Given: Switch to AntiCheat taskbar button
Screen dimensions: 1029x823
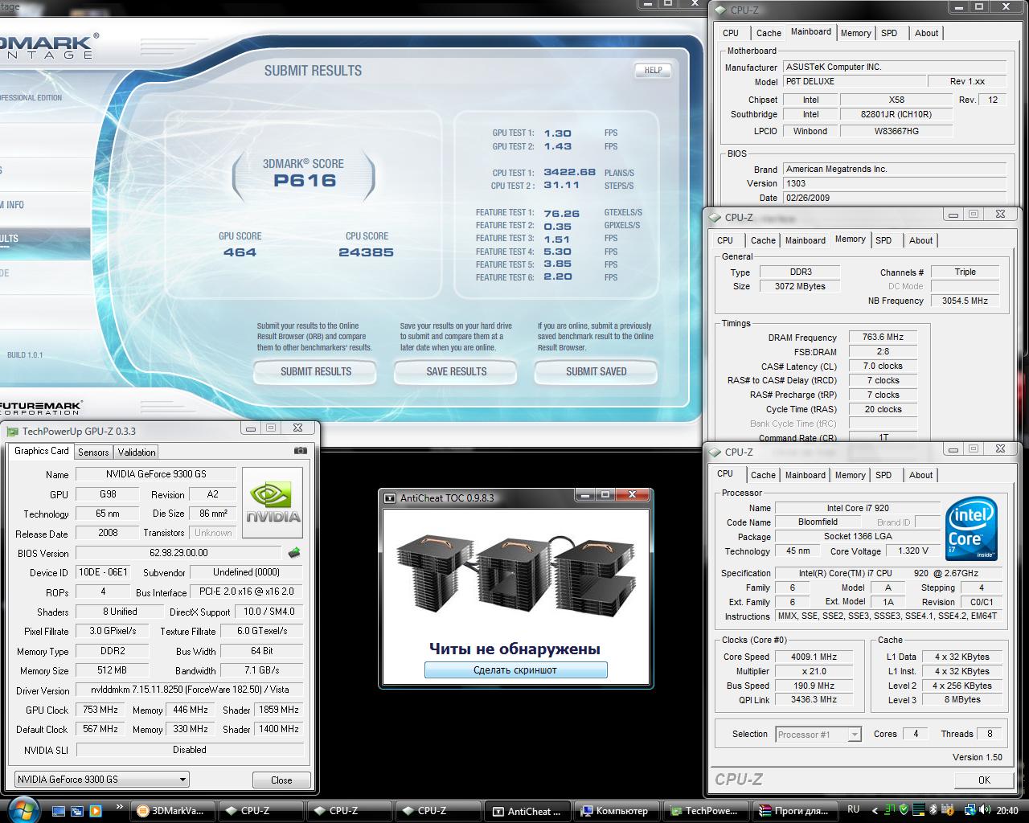Looking at the screenshot, I should pyautogui.click(x=528, y=810).
